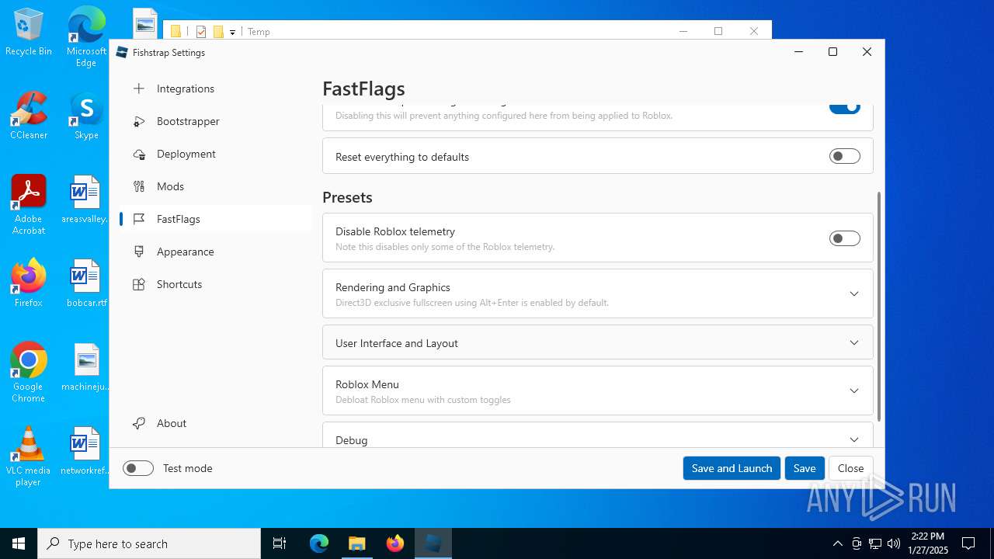Open the notification center
The image size is (994, 559).
click(968, 543)
